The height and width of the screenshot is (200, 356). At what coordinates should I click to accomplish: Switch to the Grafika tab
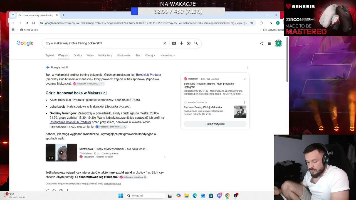[78, 55]
